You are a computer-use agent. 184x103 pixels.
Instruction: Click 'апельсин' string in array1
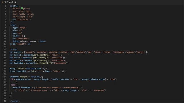click(42, 52)
